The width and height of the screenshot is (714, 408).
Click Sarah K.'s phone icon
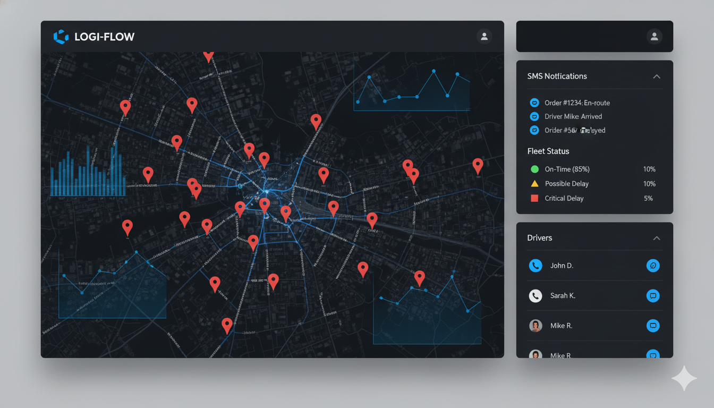(x=535, y=295)
